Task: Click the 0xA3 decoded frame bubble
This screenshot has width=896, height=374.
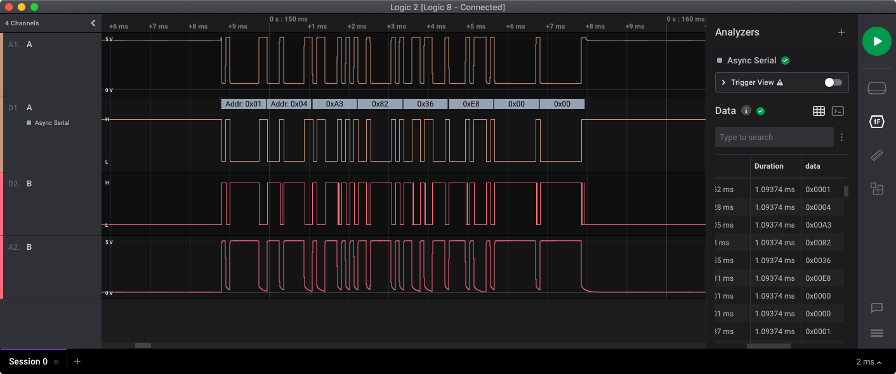Action: coord(334,104)
